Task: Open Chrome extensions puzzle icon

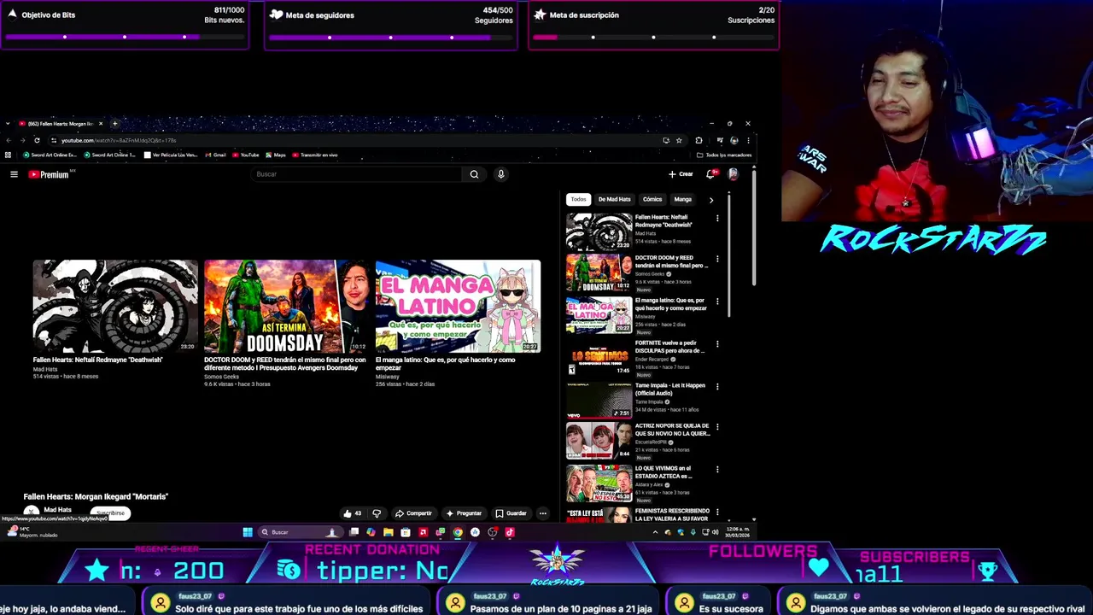Action: (698, 140)
